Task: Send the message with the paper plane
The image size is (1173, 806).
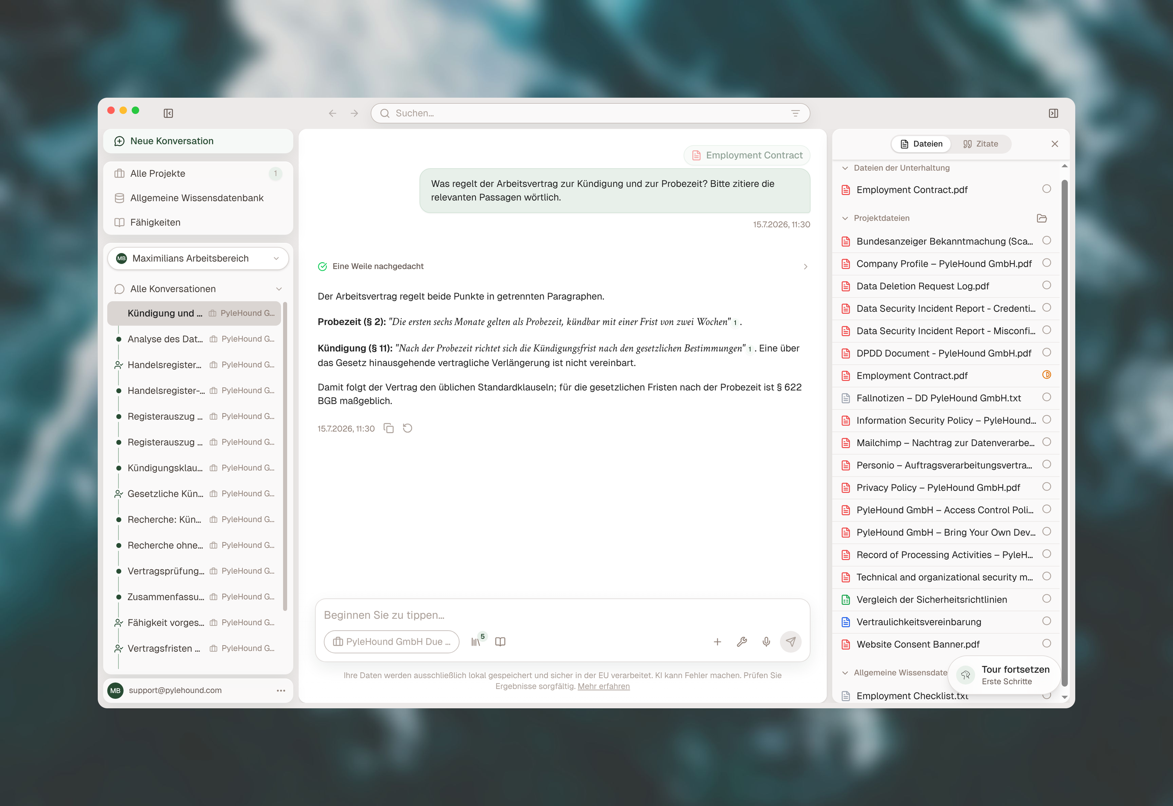Action: 791,641
